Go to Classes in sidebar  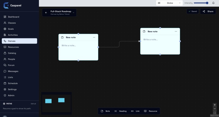pos(19,23)
